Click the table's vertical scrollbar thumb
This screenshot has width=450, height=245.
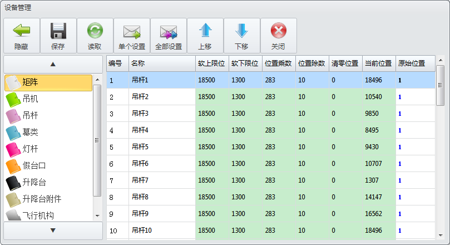point(440,86)
